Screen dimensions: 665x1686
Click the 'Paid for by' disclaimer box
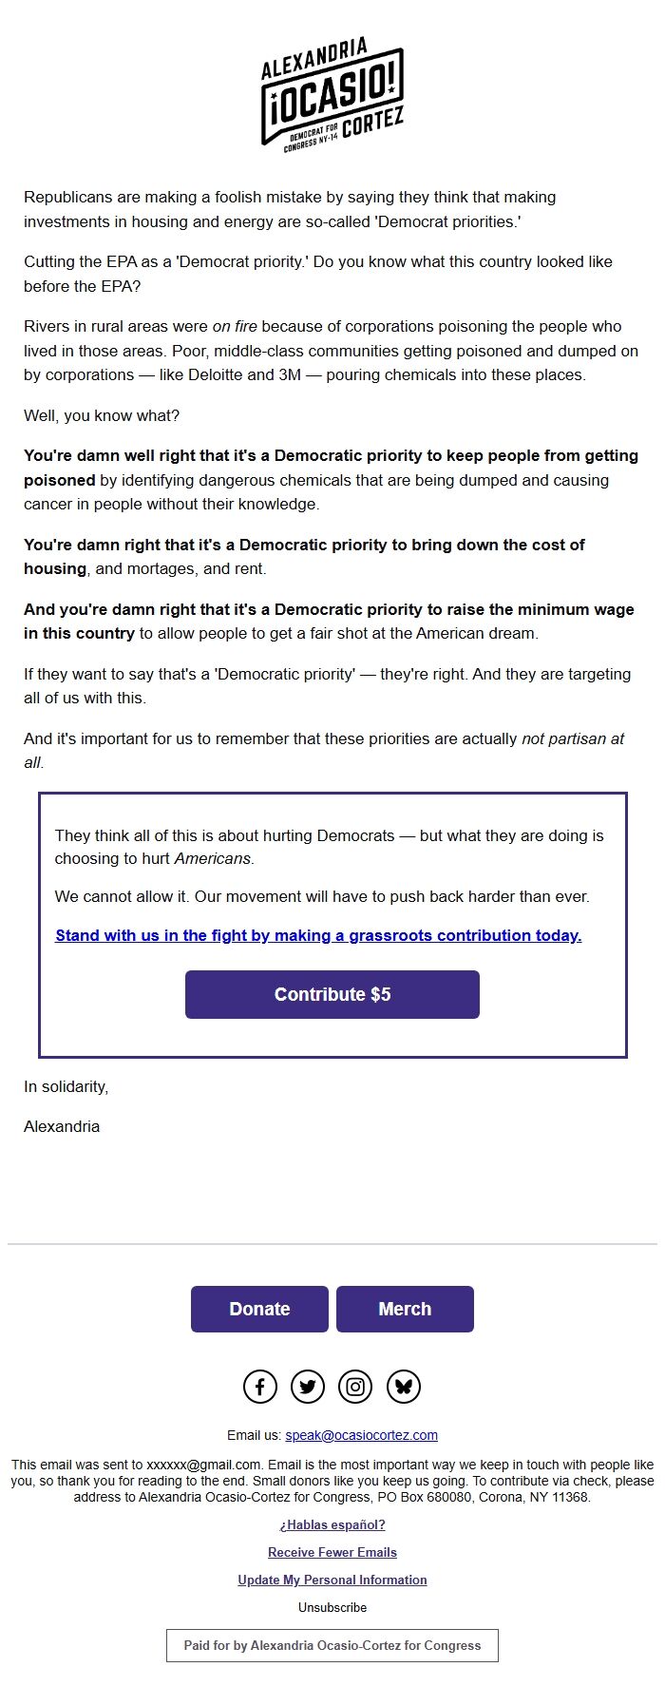pyautogui.click(x=332, y=1645)
